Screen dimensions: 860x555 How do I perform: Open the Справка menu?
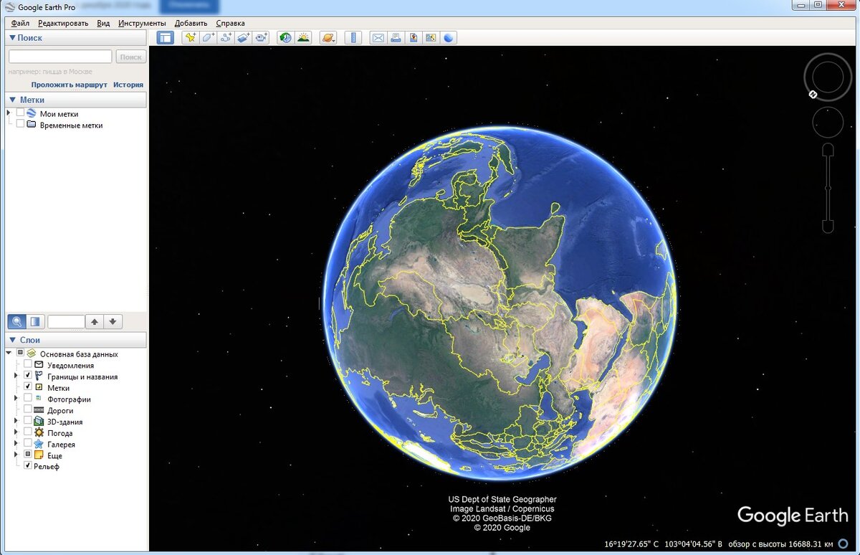[230, 23]
